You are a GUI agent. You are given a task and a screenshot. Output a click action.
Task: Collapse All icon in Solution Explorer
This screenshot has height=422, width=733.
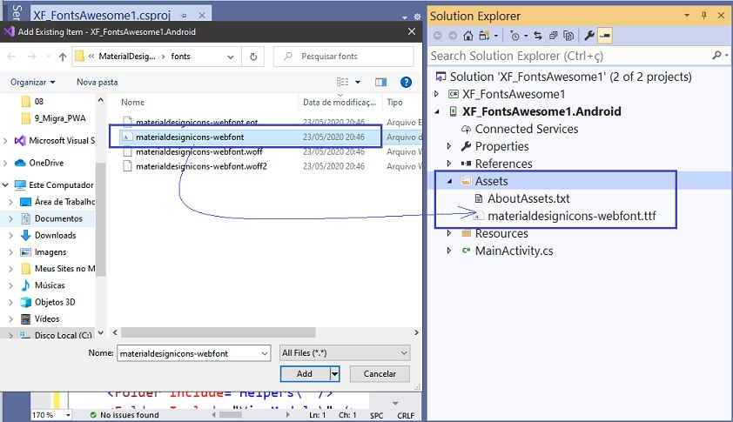(553, 36)
